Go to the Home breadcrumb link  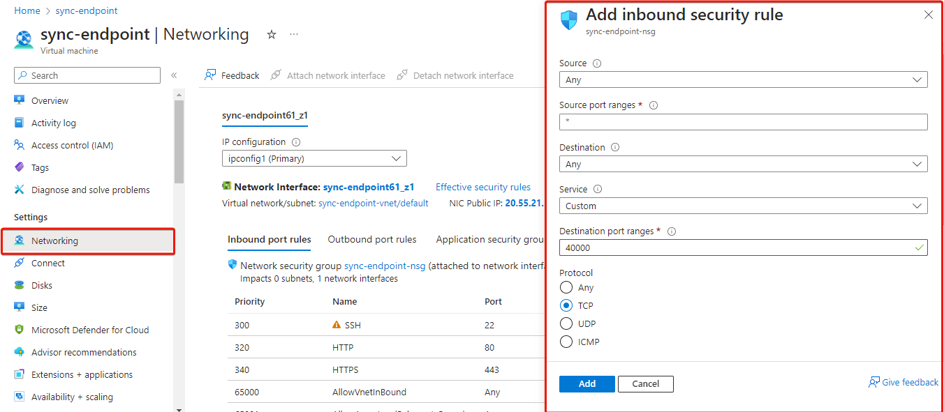(27, 11)
